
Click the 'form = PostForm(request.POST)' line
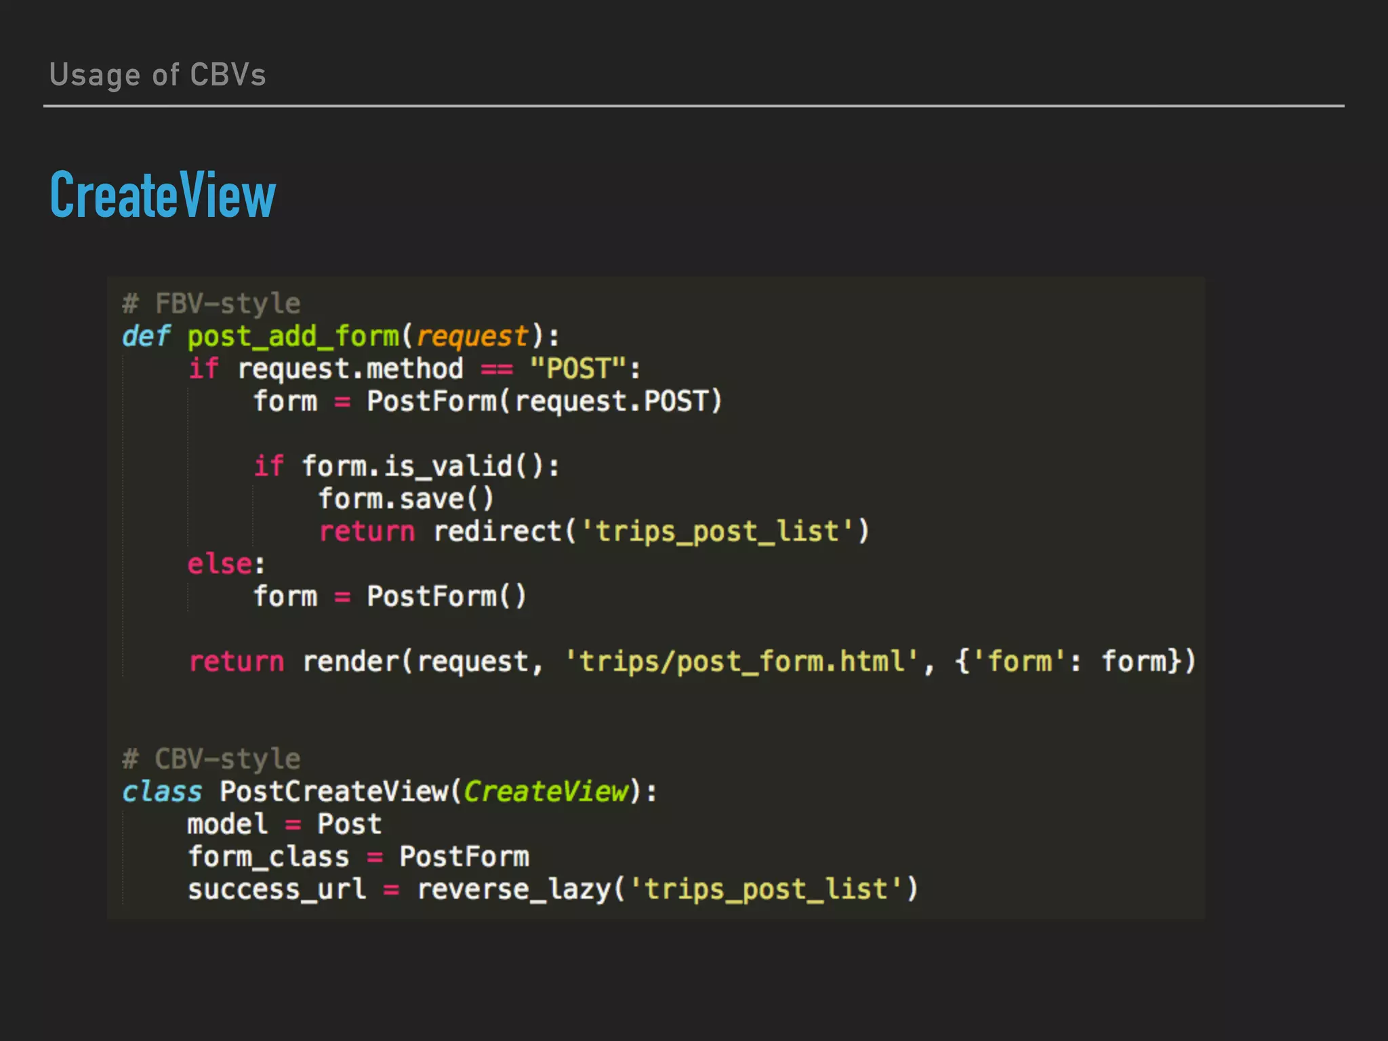pos(488,401)
